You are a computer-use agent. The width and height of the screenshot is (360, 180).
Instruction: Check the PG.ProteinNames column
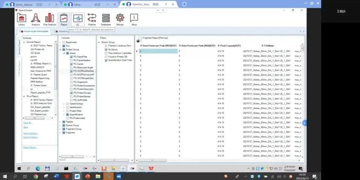pyautogui.click(x=71, y=96)
